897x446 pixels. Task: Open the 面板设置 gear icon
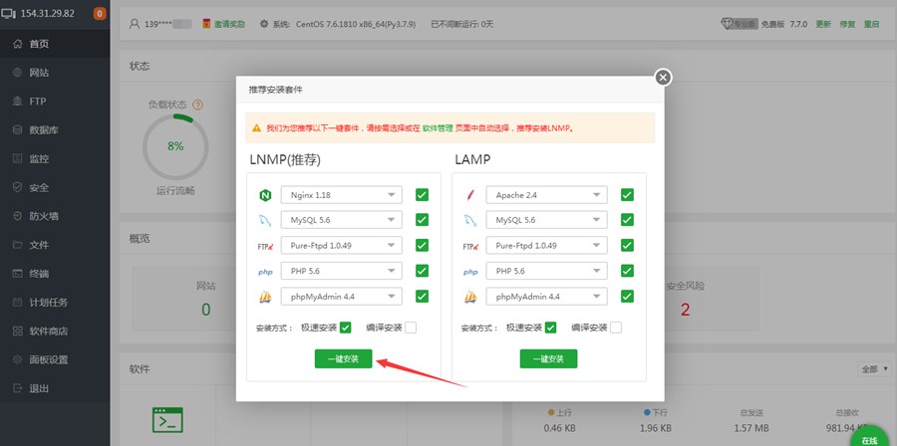[17, 359]
